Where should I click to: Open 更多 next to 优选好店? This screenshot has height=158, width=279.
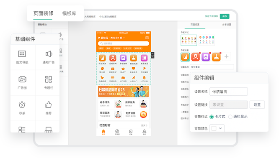click(144, 125)
